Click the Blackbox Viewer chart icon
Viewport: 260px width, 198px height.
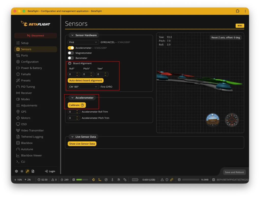18,155
